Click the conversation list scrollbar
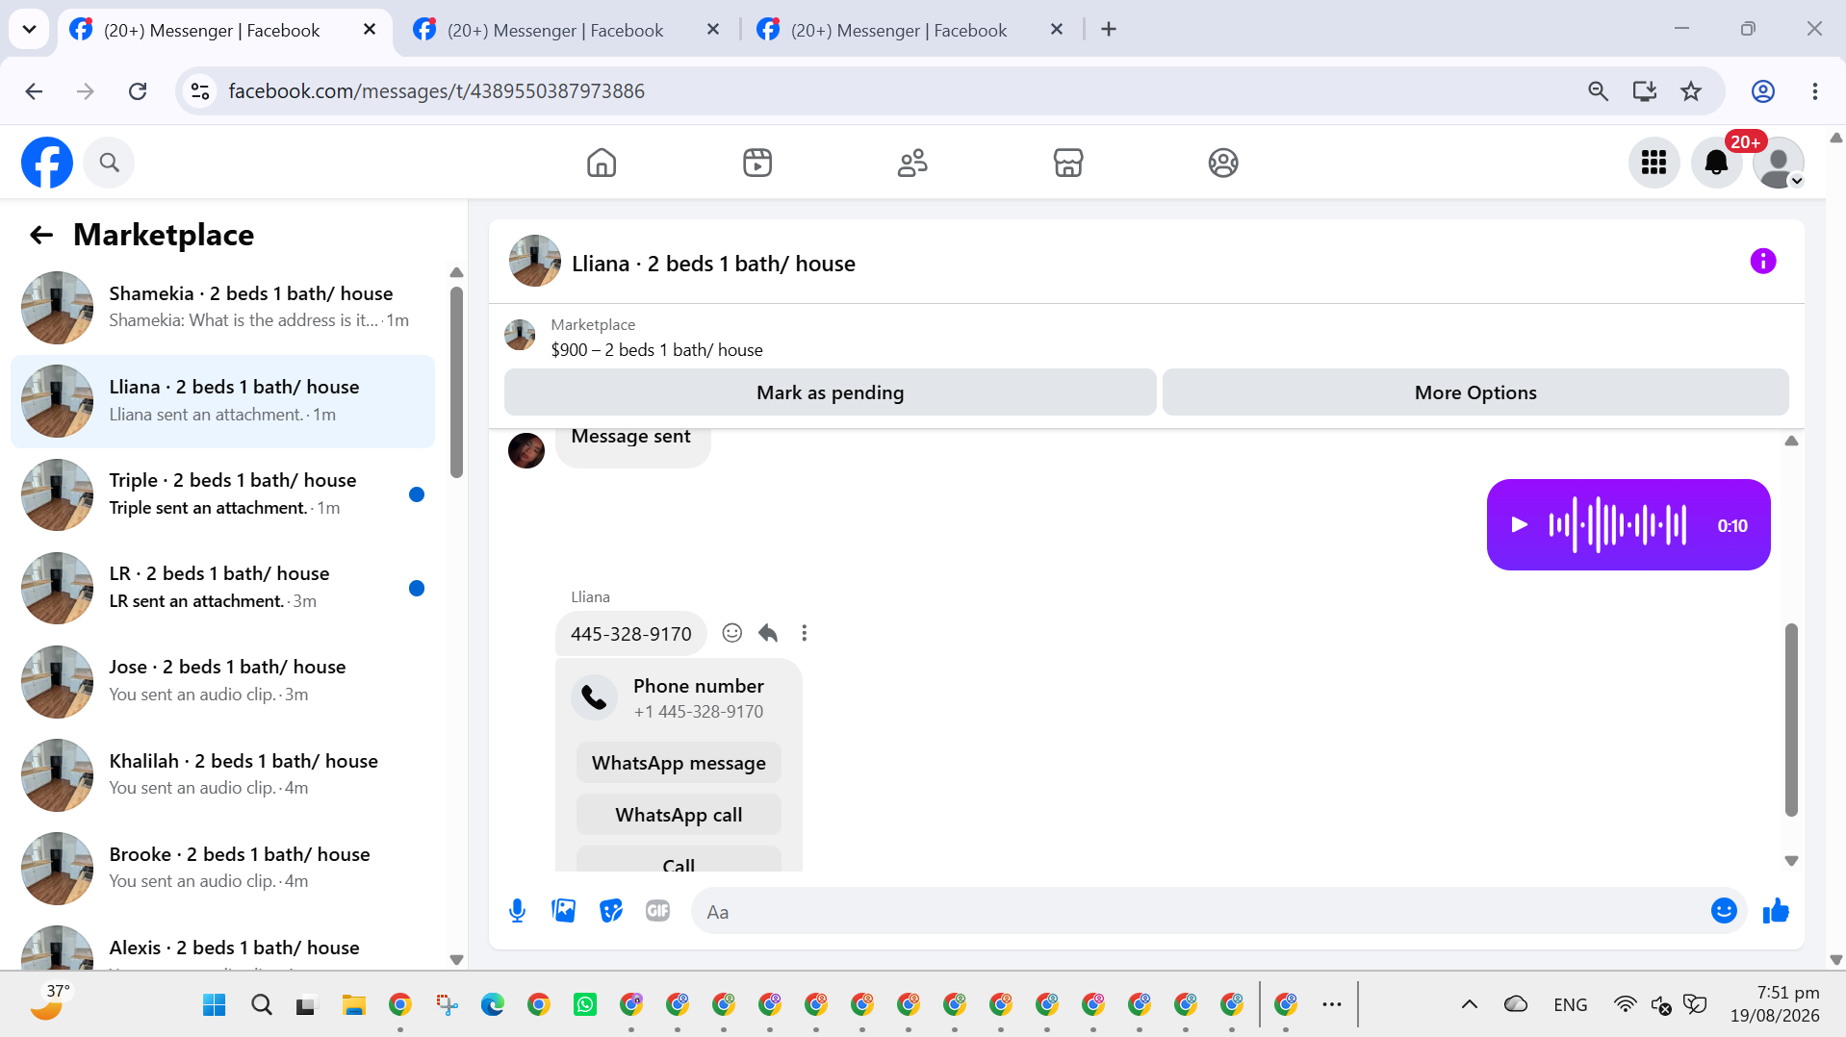 (x=456, y=382)
